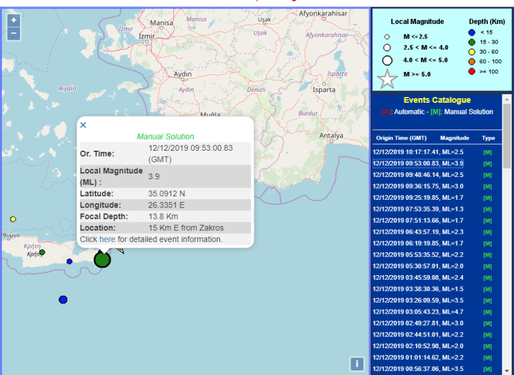The width and height of the screenshot is (514, 375).
Task: Select the yellow earthquake marker west of Crete
Action: [x=13, y=219]
